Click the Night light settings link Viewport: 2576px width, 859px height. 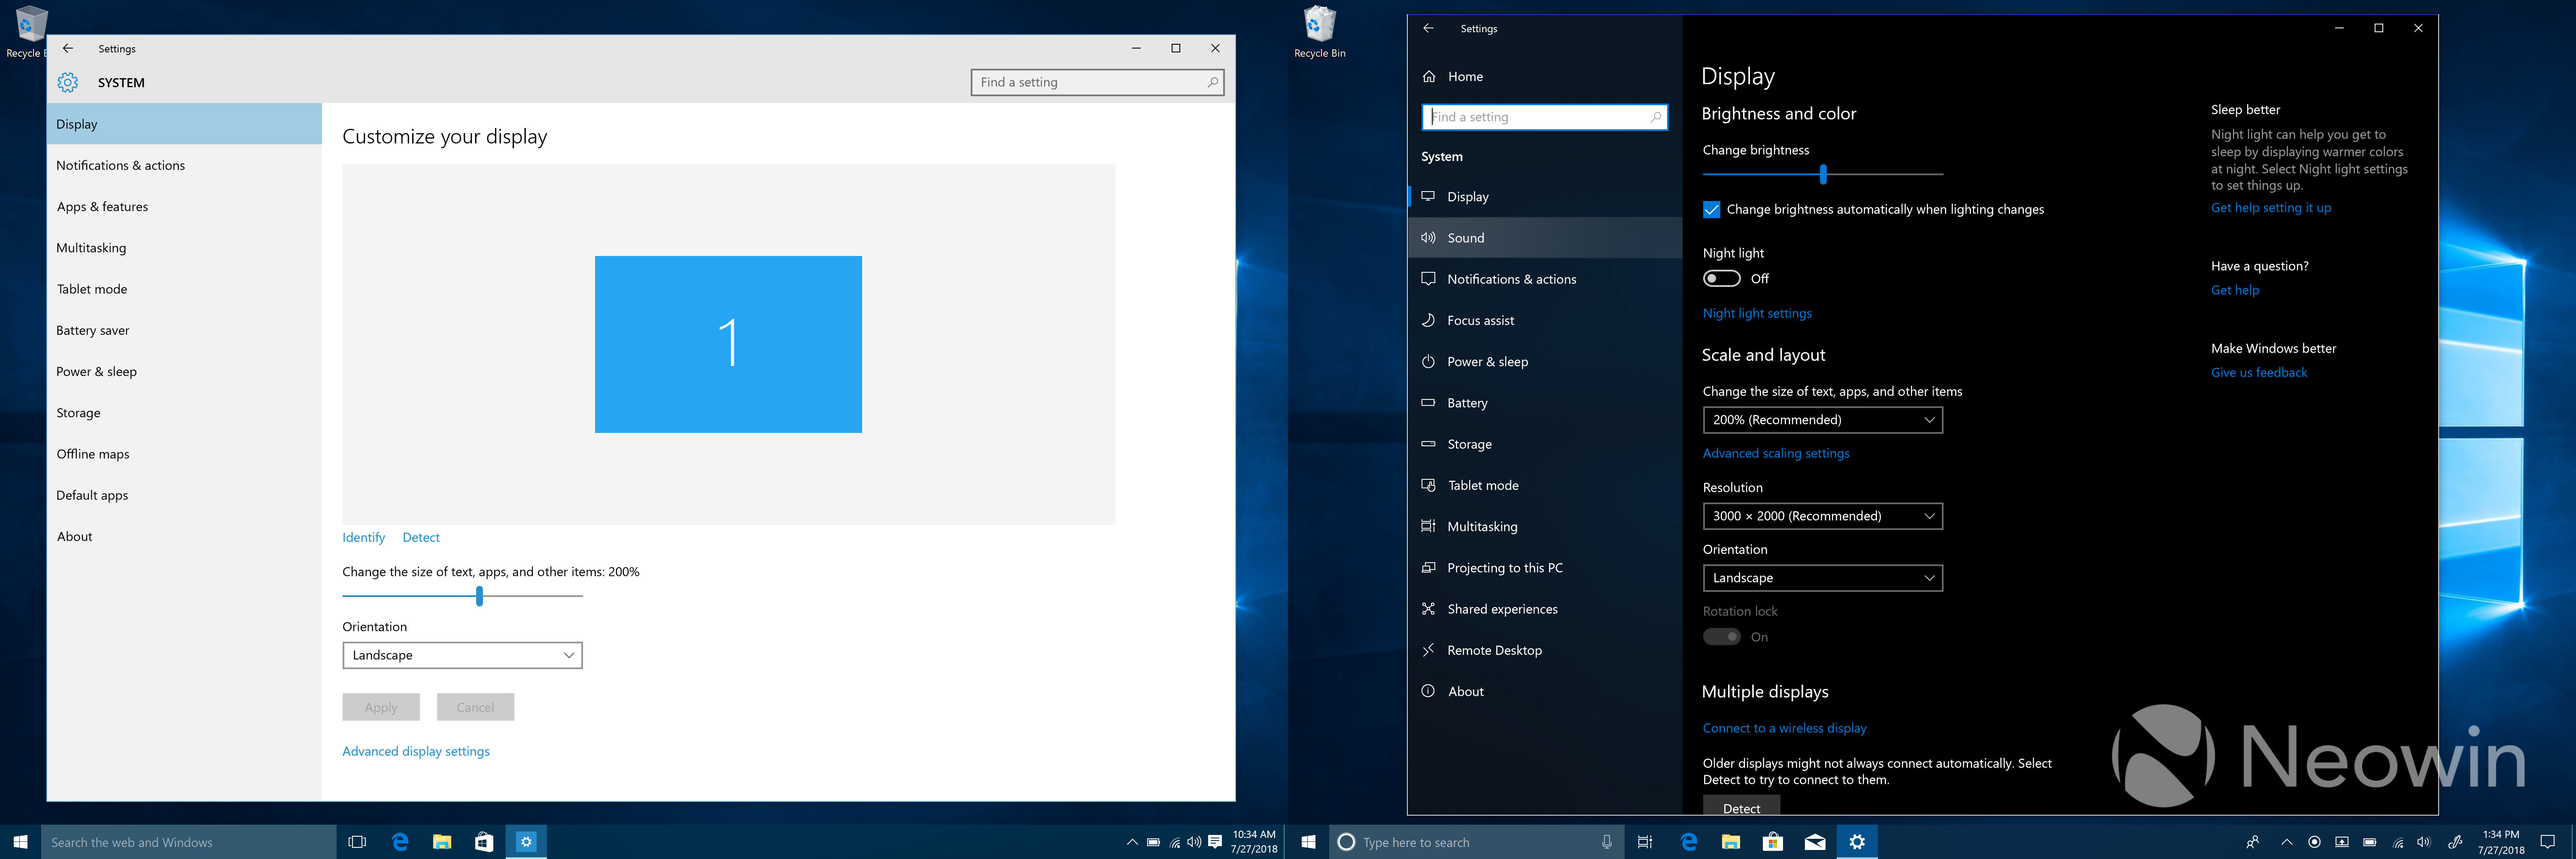tap(1756, 313)
